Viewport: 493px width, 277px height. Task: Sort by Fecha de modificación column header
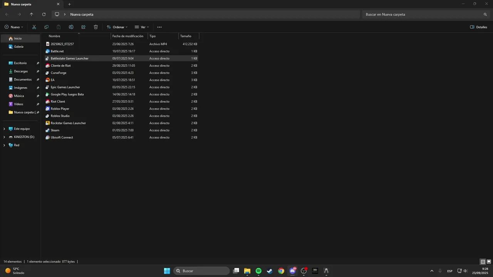tap(129, 36)
